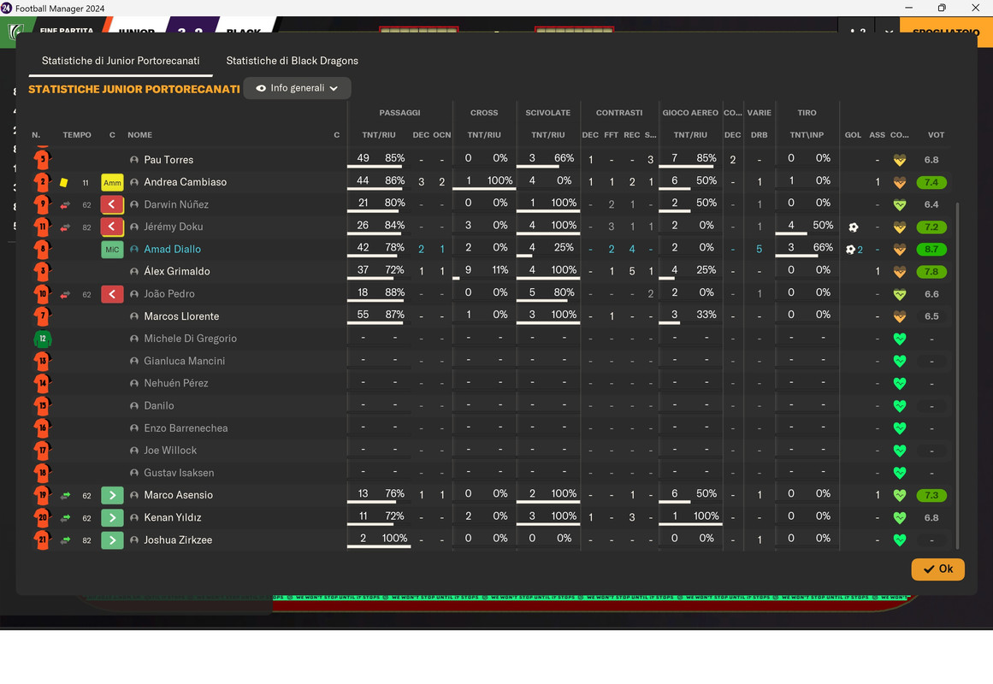Sort by the TEMPO column header
This screenshot has height=684, width=993.
point(77,135)
